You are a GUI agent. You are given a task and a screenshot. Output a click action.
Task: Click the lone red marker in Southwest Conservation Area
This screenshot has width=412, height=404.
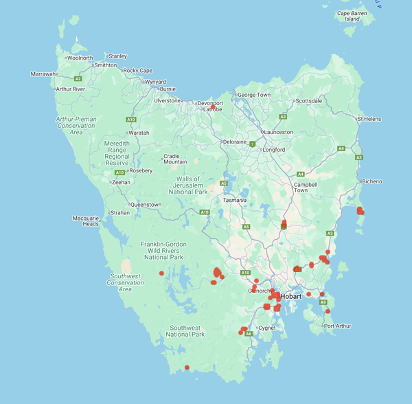point(161,273)
